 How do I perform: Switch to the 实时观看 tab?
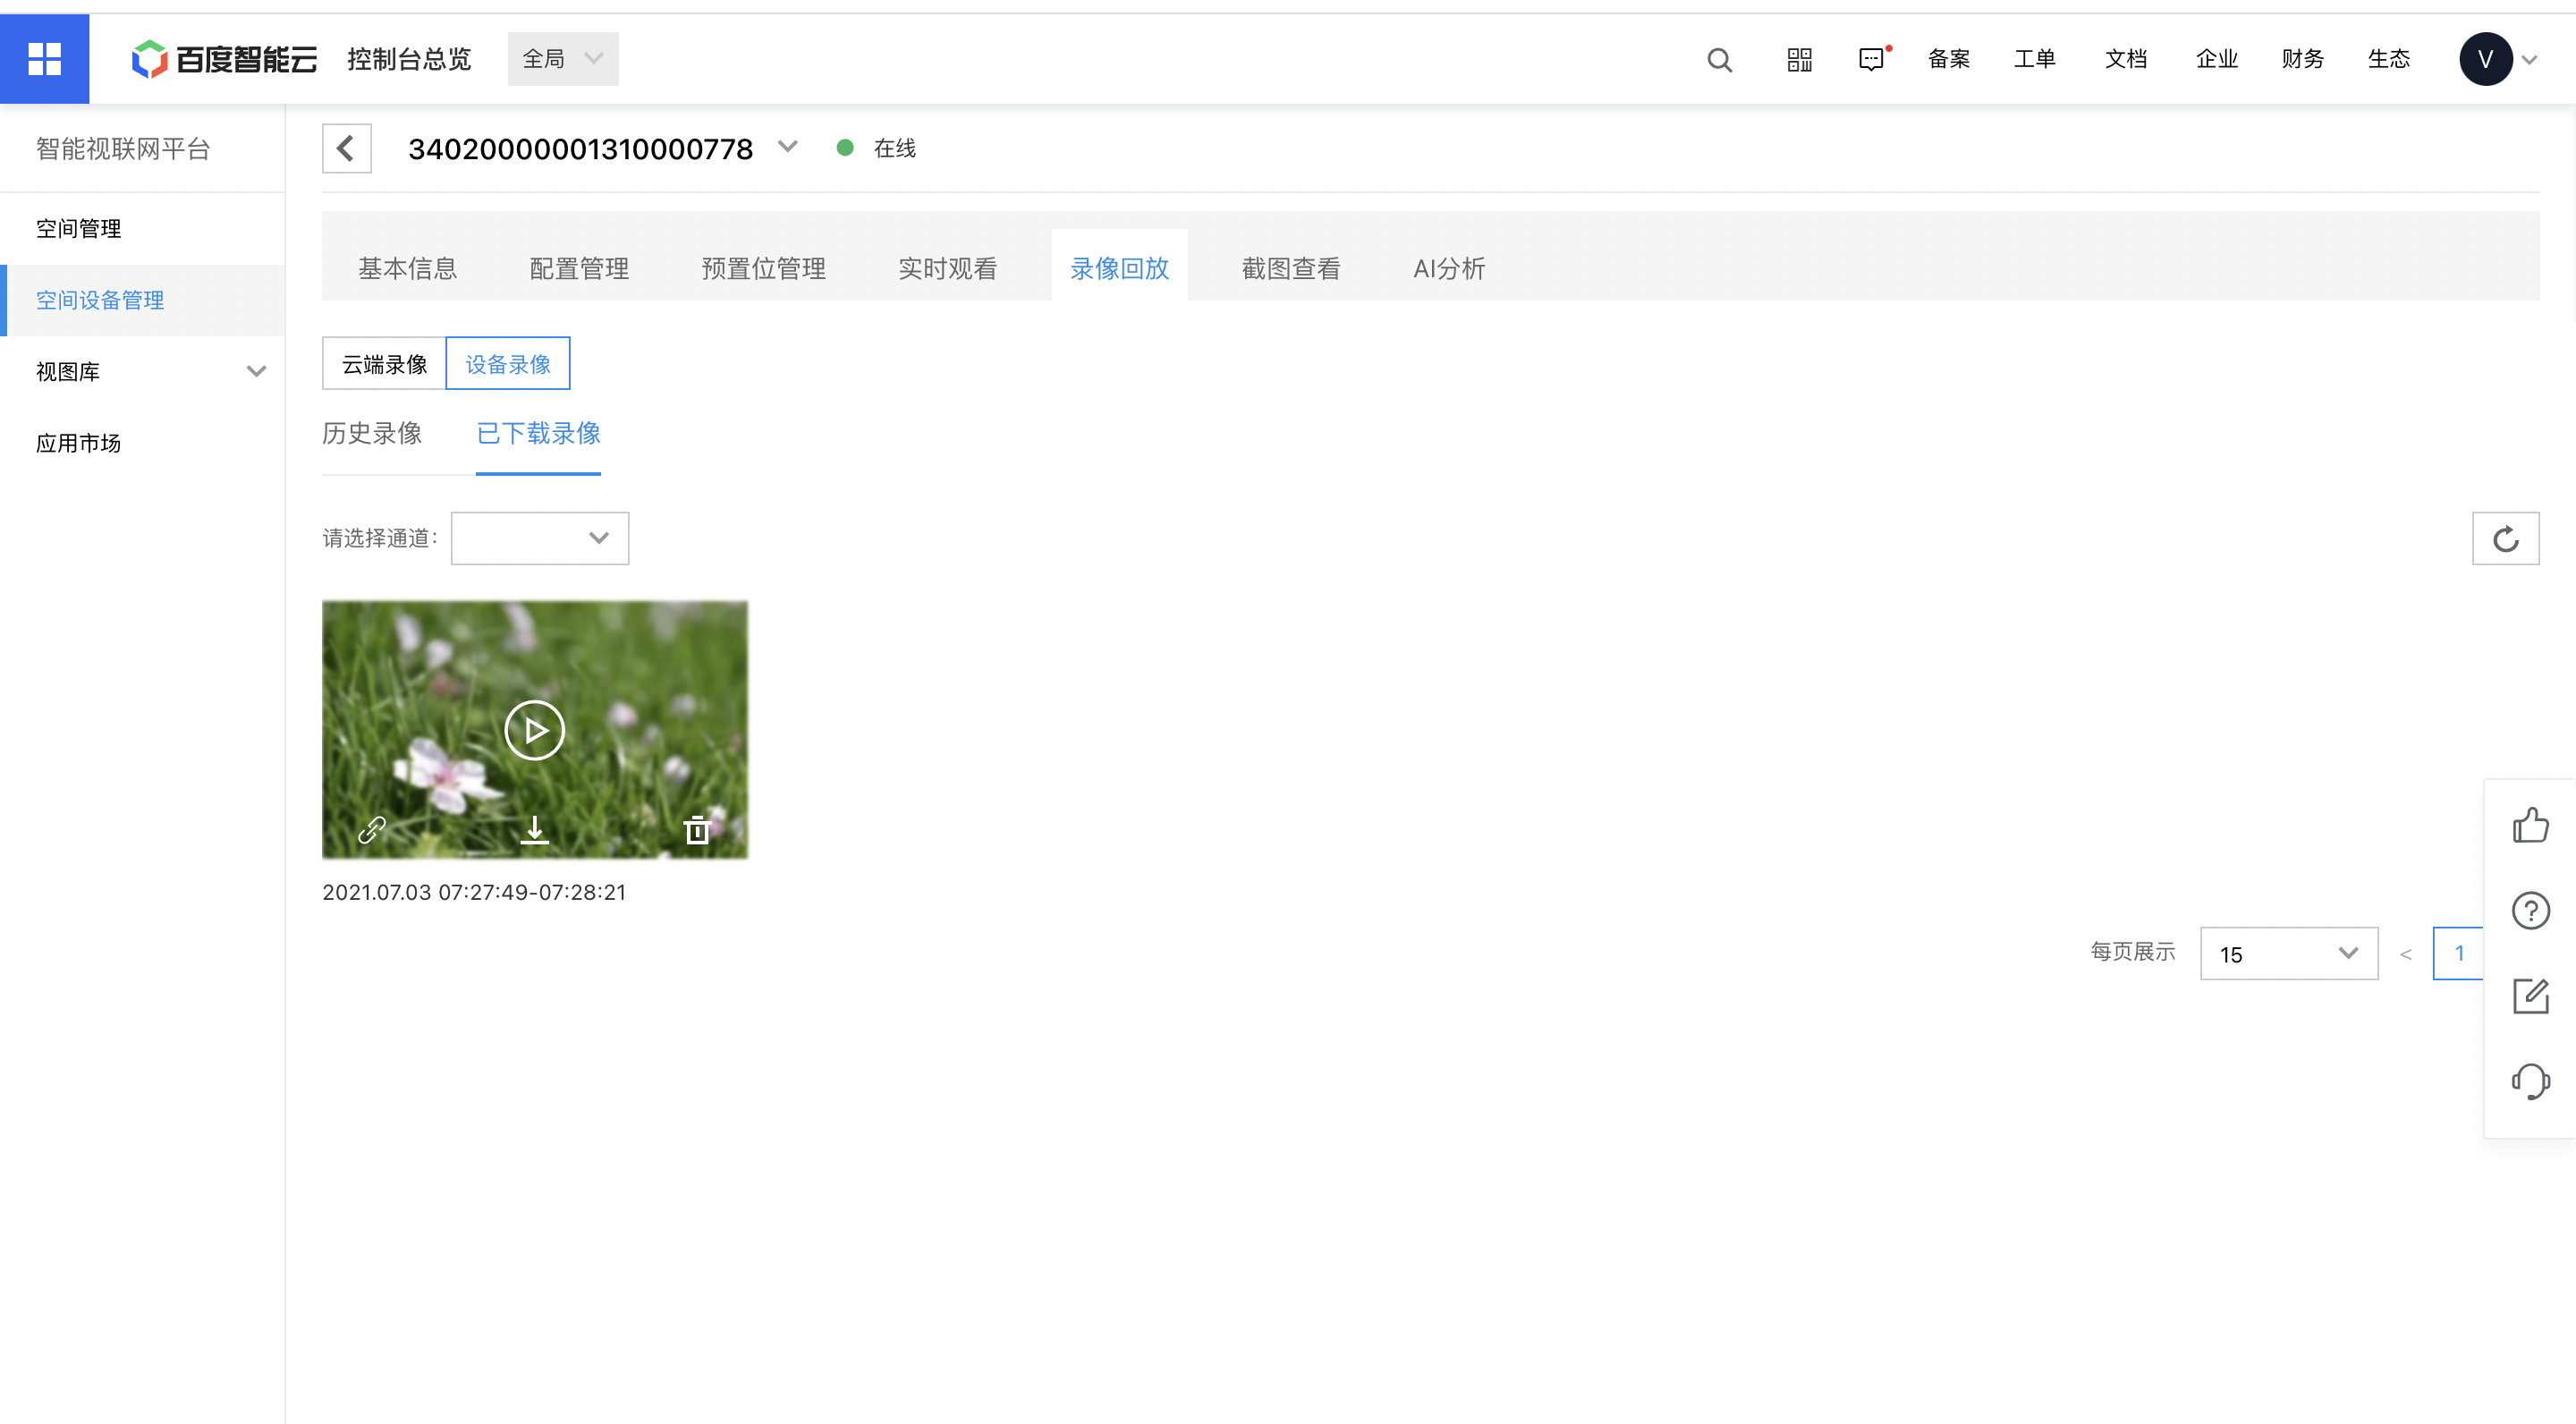pos(947,268)
